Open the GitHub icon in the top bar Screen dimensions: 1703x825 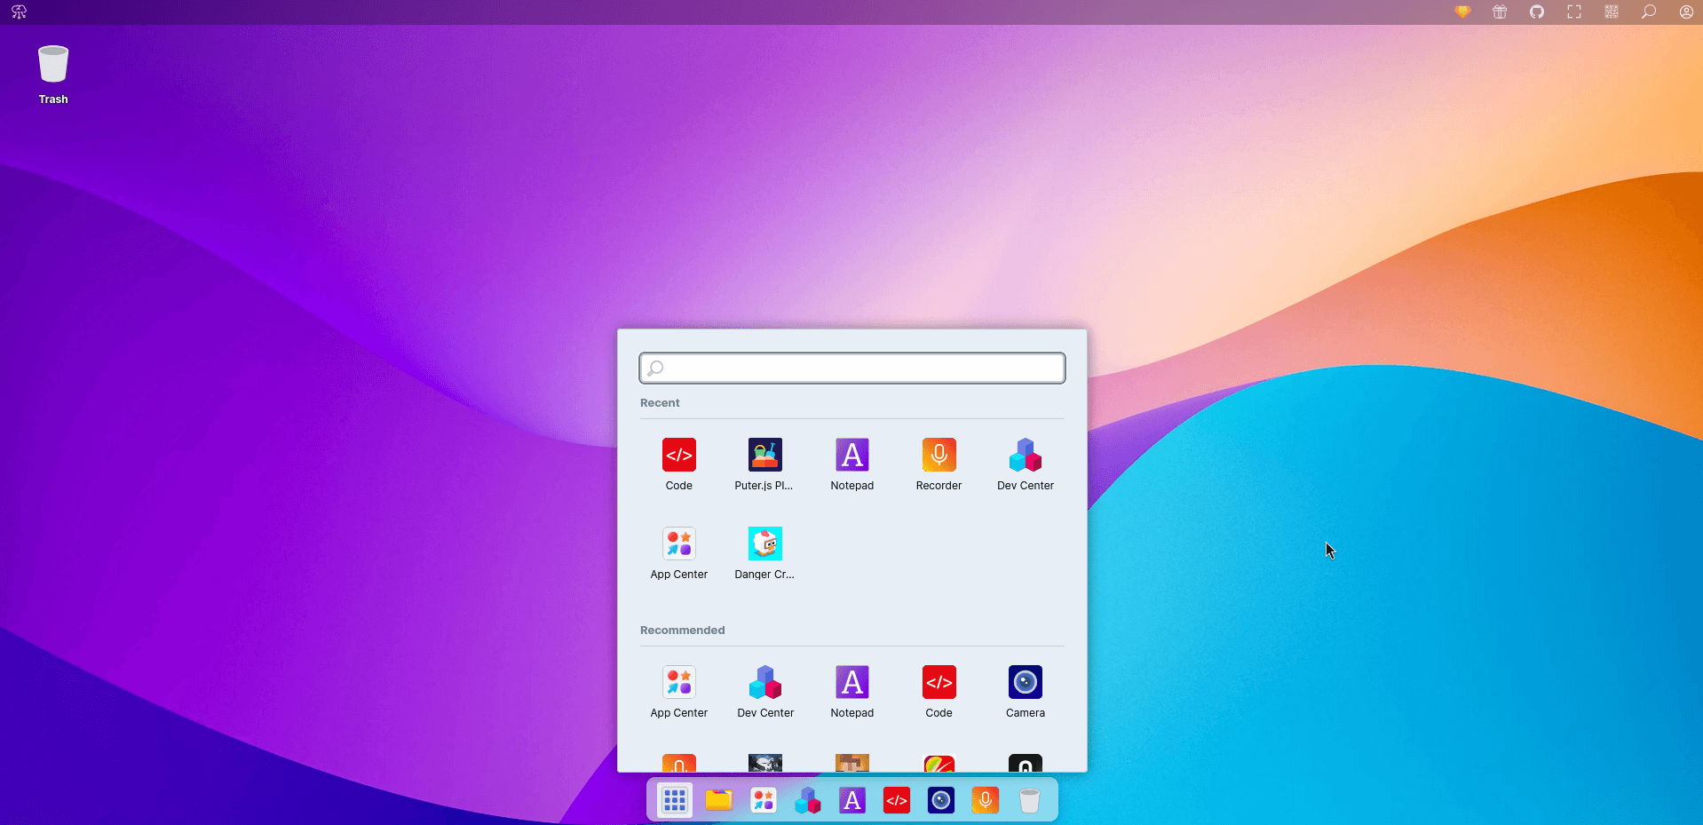(1537, 12)
